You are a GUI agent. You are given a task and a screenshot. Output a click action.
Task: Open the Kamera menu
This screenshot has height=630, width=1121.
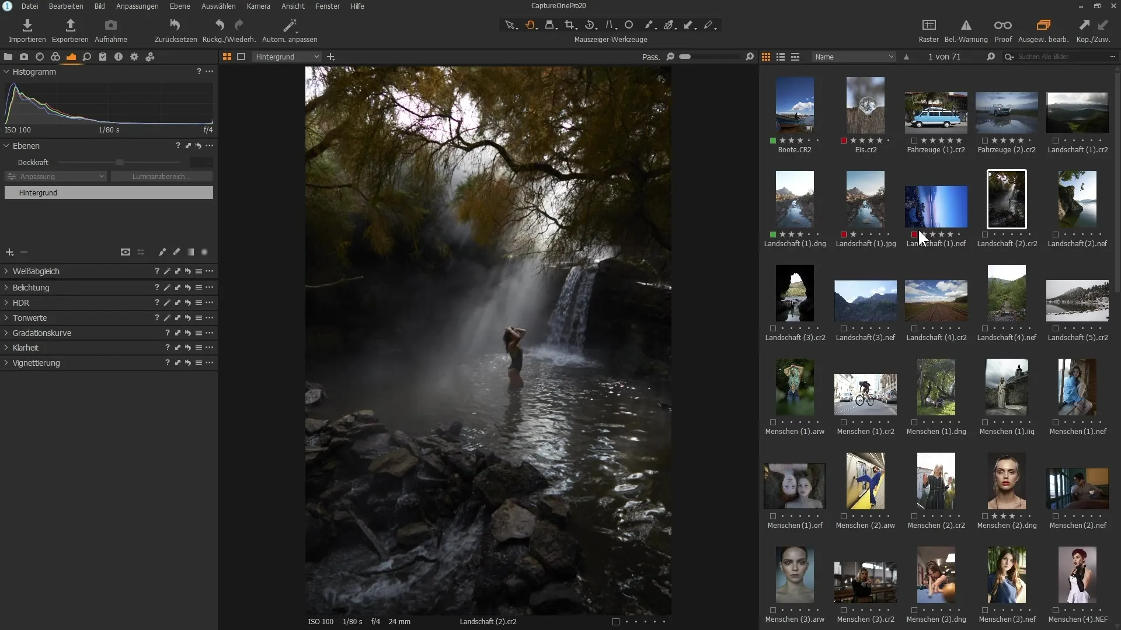[x=258, y=6]
